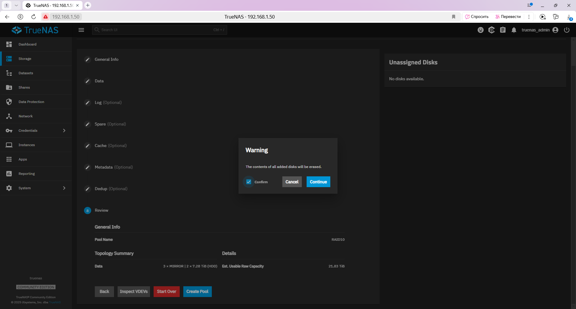
Task: Open the Reporting menu item
Action: tap(36, 174)
